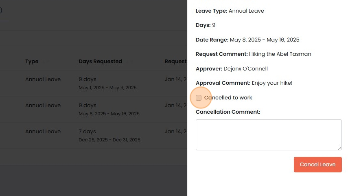350x196 pixels.
Task: Click the Approval Comment 'Enjoy your hike!'
Action: tap(272, 83)
